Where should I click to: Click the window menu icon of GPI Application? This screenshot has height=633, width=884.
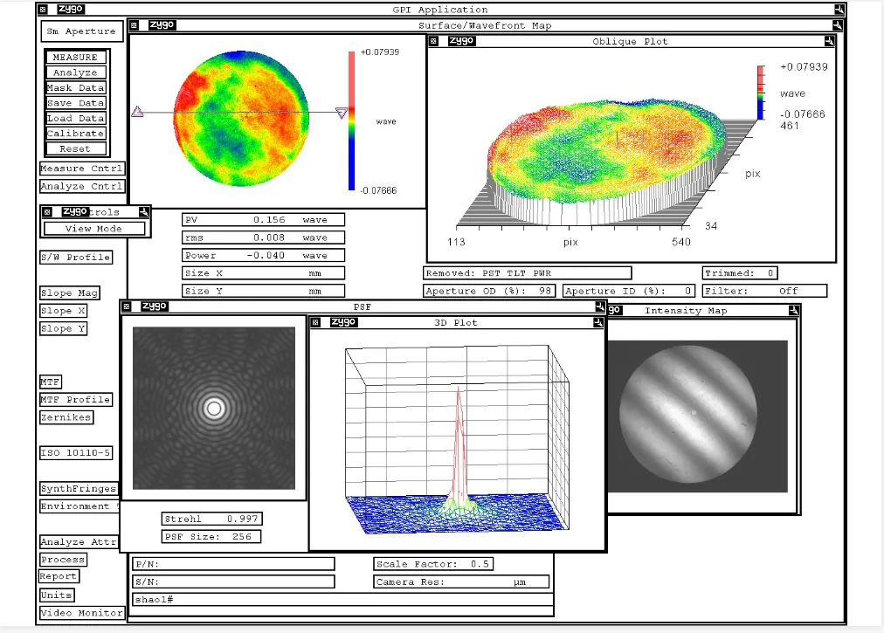point(44,10)
